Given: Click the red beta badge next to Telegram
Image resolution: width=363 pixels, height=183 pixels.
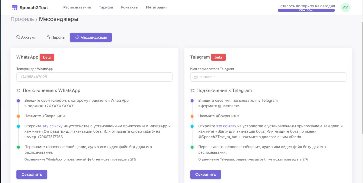Looking at the screenshot, I should (x=218, y=57).
